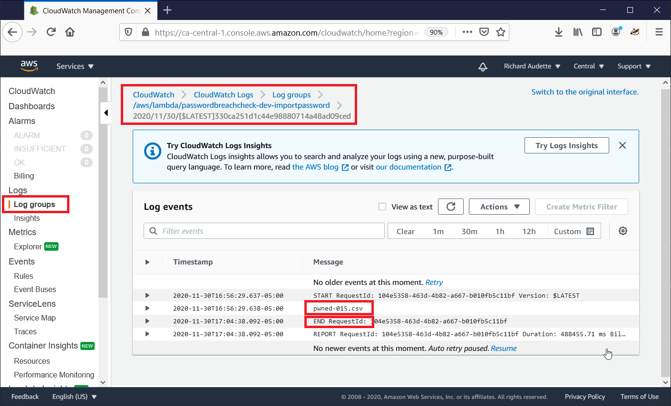Open the Services menu dropdown
671x406 pixels.
[x=75, y=66]
